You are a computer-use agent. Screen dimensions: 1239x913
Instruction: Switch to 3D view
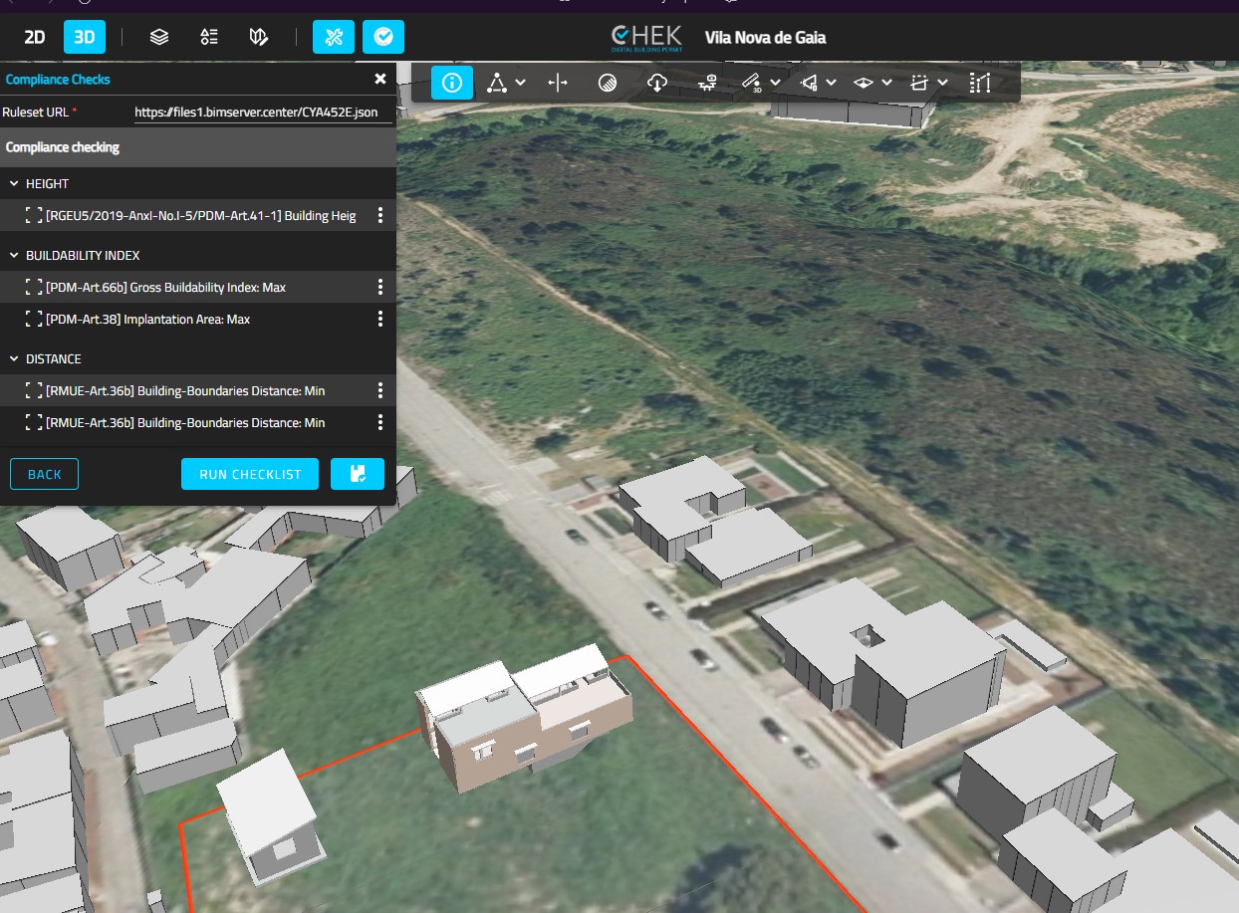[85, 37]
